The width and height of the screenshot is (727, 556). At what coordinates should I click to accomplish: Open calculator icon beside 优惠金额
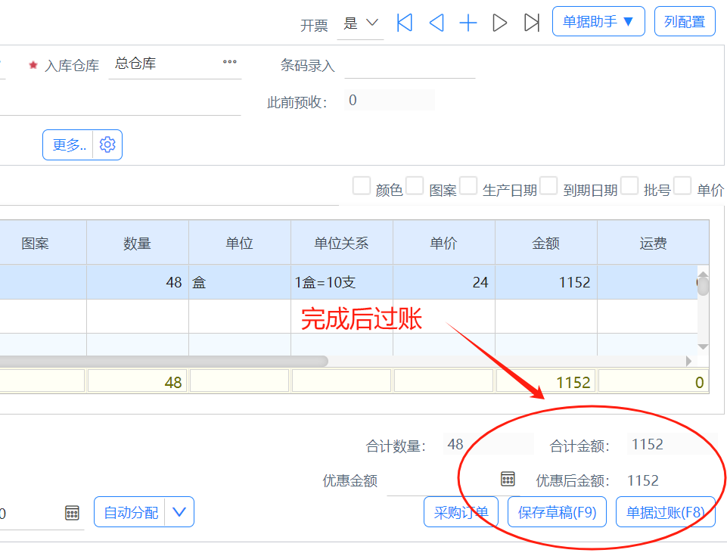pos(508,479)
